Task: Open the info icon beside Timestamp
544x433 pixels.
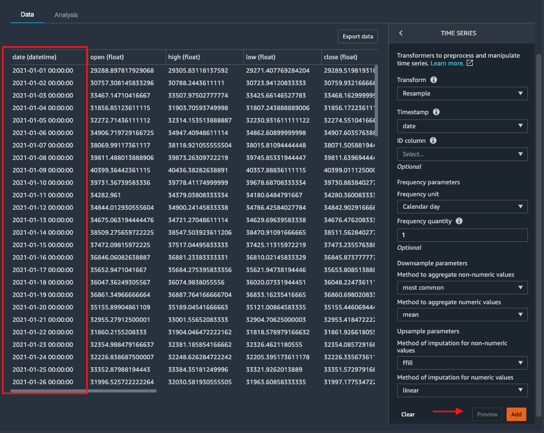Action: tap(436, 112)
